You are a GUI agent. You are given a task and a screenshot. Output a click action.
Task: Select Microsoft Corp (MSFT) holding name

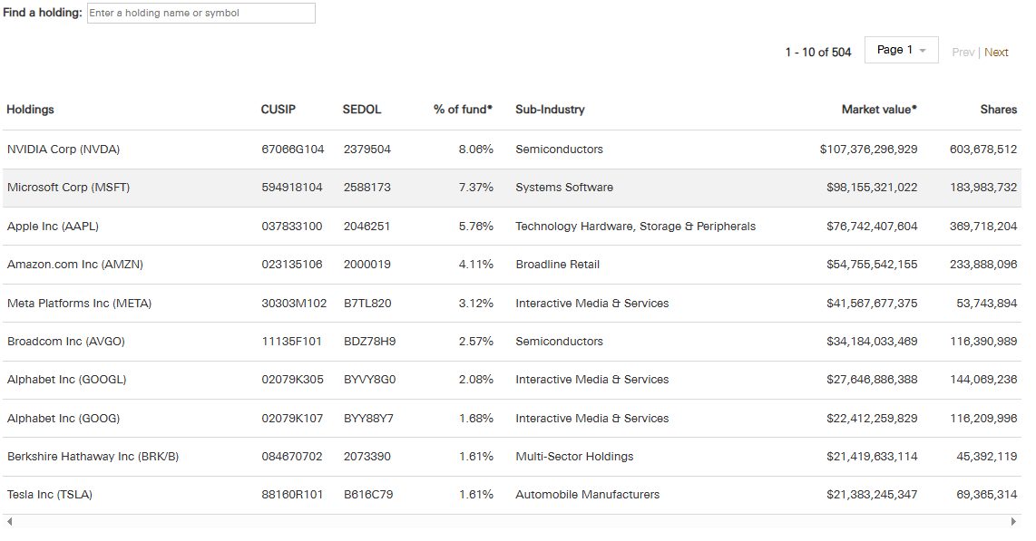68,188
